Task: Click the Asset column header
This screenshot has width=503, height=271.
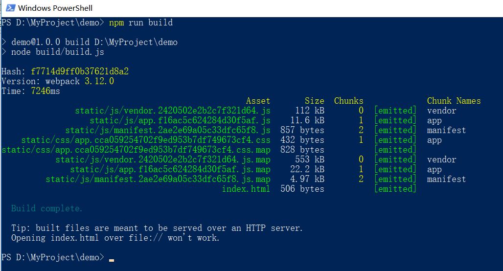Action: (x=258, y=101)
